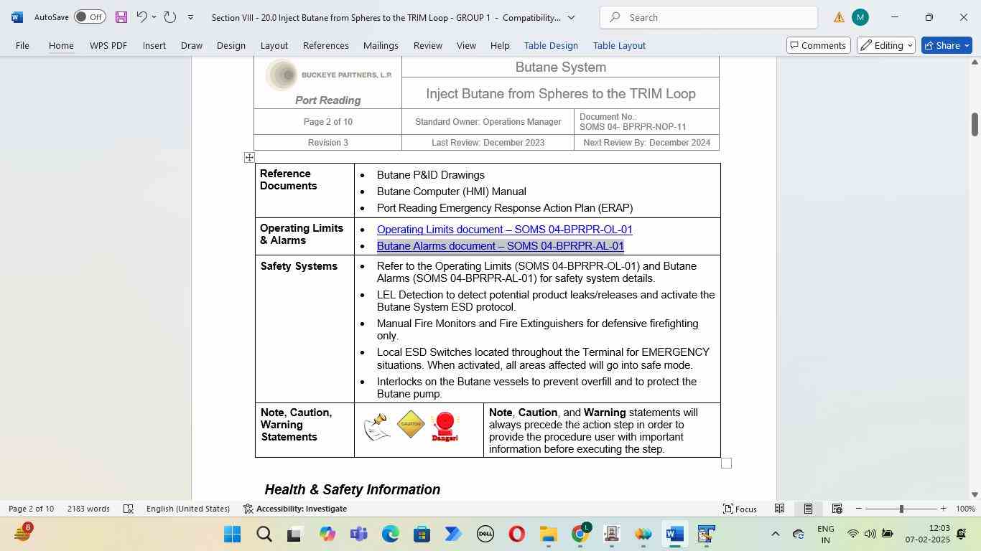Screen dimensions: 981x551
Task: Select Print Layout view icon
Action: click(x=808, y=509)
